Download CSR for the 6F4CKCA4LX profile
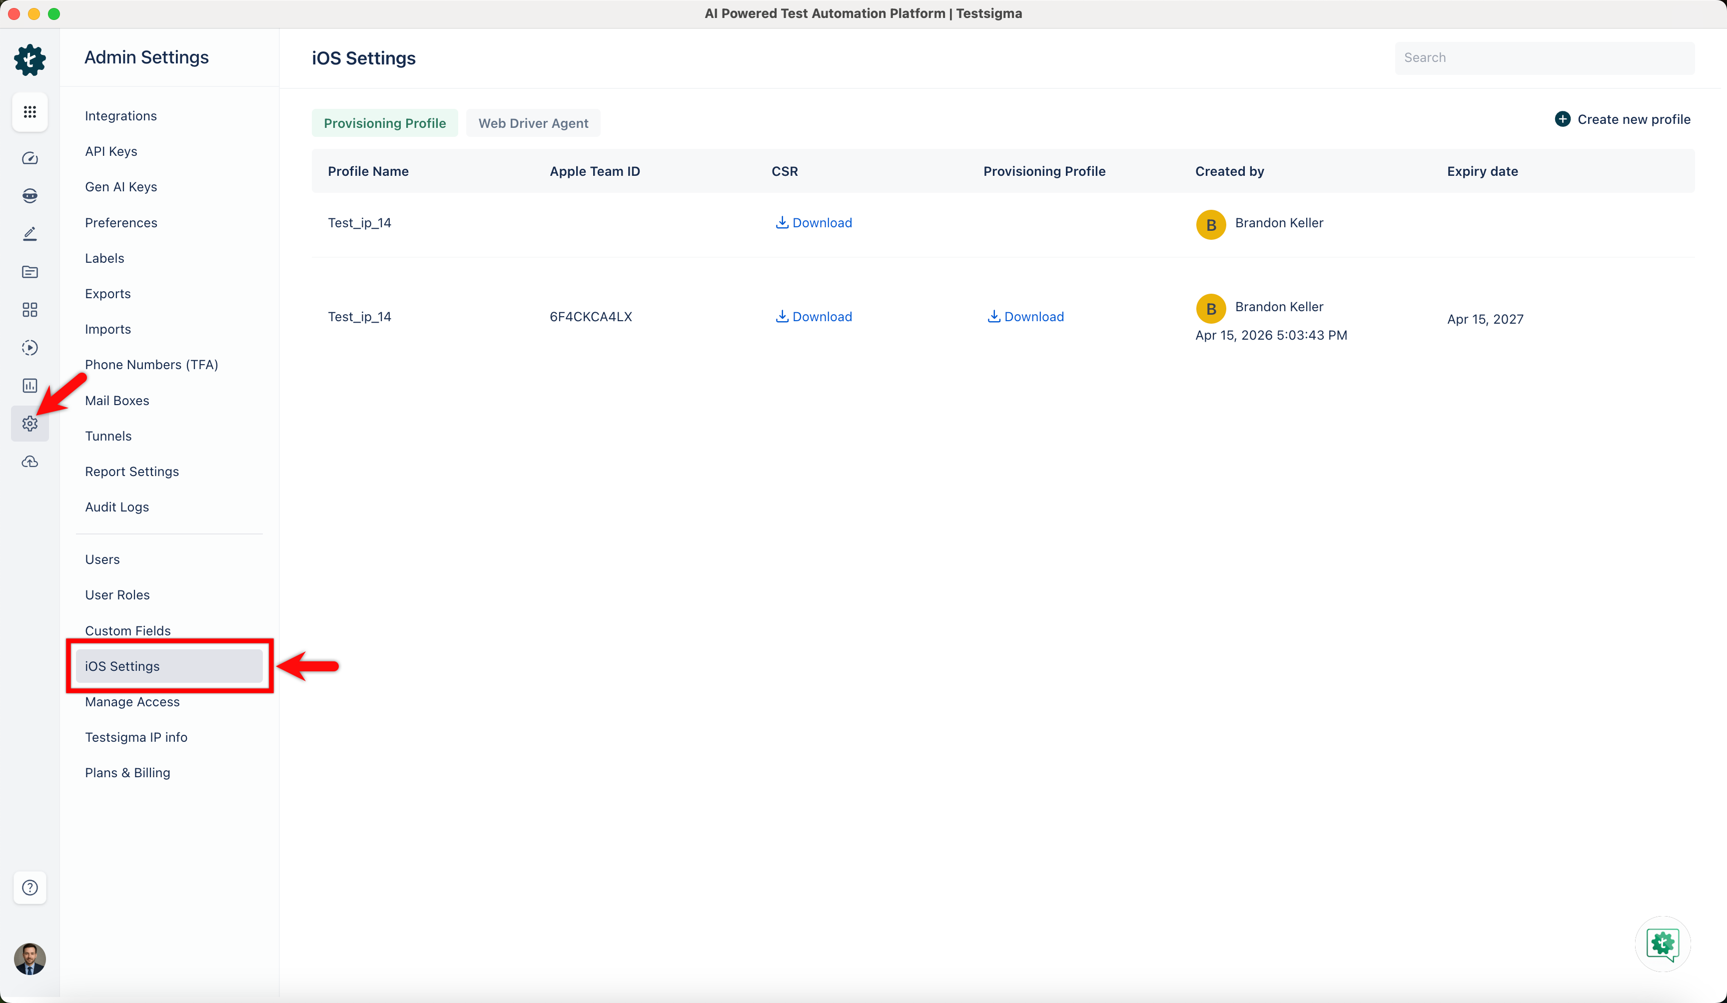Viewport: 1727px width, 1003px height. [x=814, y=317]
